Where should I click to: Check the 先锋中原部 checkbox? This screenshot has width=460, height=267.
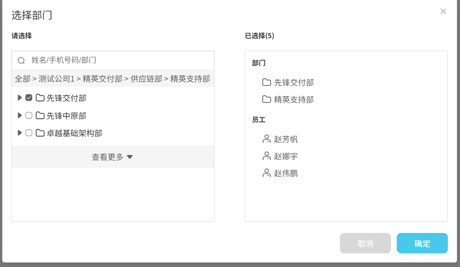coord(29,115)
